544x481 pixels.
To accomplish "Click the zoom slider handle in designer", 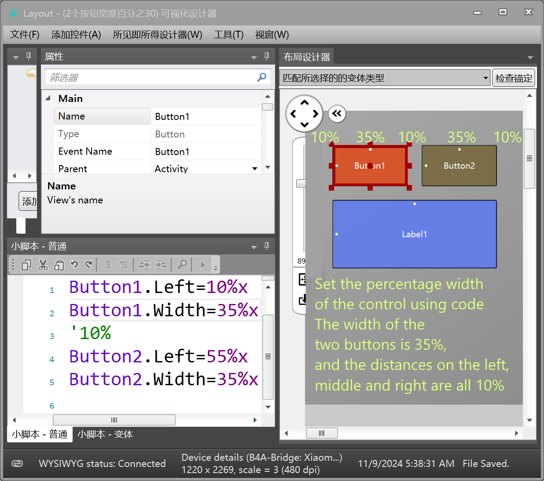I will tap(301, 183).
